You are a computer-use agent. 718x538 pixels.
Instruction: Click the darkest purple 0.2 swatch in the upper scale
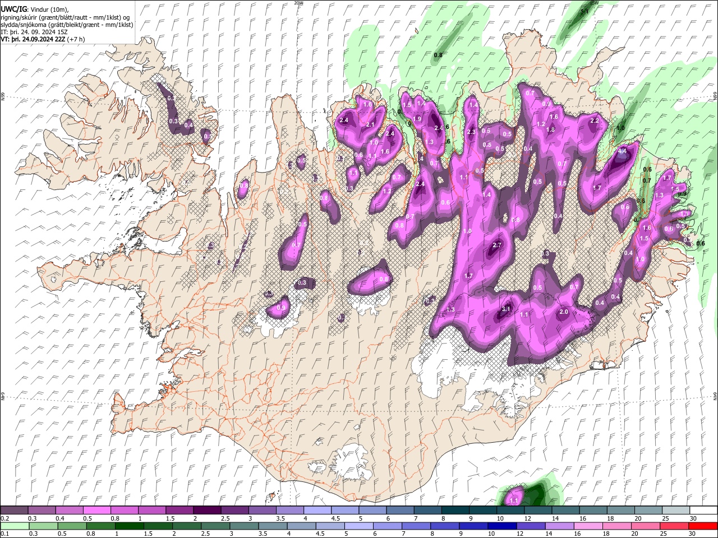14,511
